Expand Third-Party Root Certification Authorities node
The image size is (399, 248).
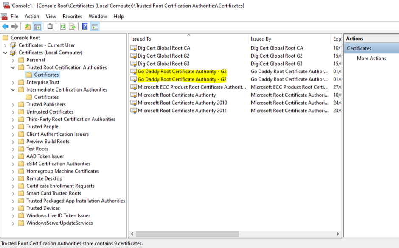[13, 120]
